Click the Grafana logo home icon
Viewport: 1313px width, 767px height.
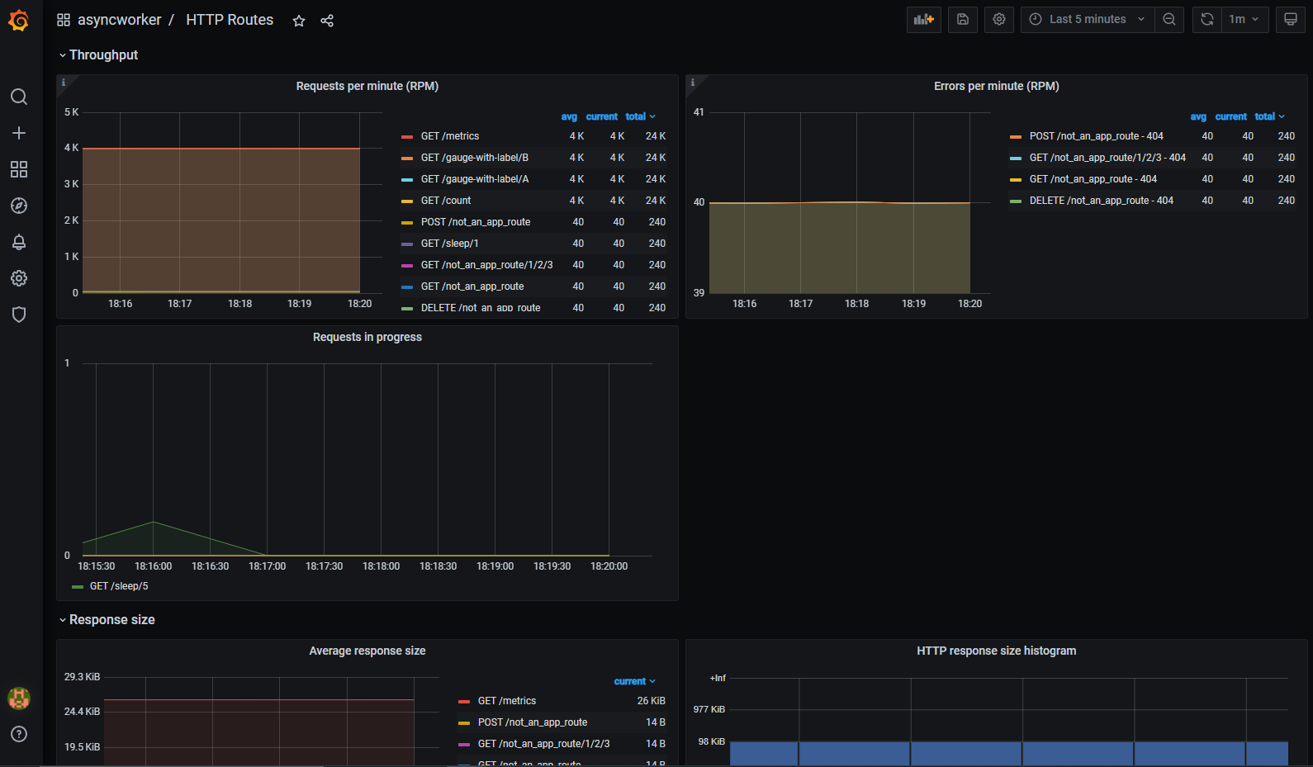click(x=18, y=21)
